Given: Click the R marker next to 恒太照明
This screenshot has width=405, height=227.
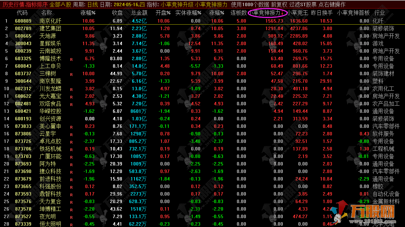Looking at the screenshot, I should 71,225.
